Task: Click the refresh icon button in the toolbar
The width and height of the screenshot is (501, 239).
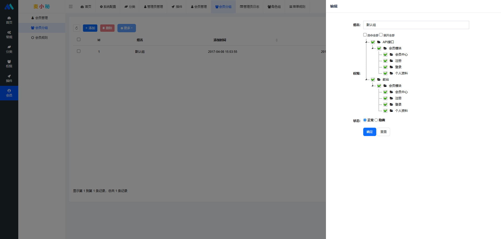Action: coord(76,28)
